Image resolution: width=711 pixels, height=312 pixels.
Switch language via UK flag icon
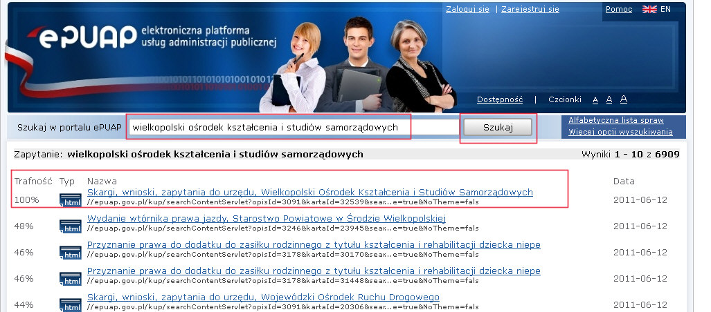coord(649,9)
